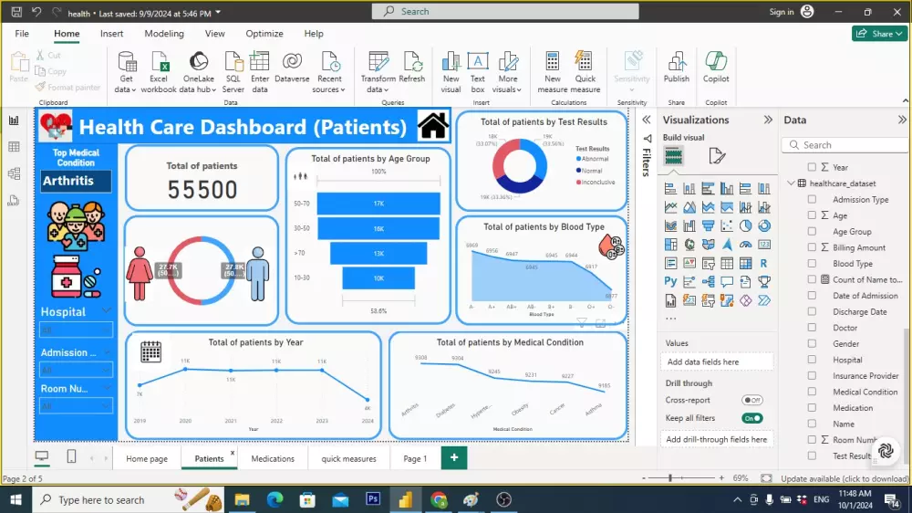This screenshot has height=513, width=912.
Task: Enable the Gender field checkbox
Action: point(812,343)
